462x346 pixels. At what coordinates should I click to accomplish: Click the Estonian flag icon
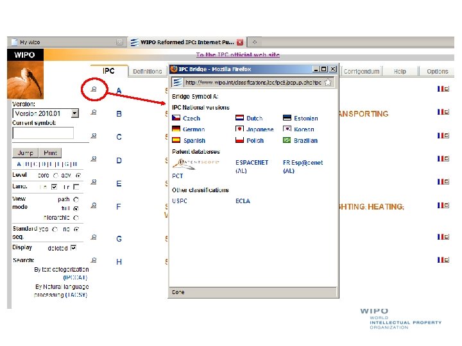[x=287, y=118]
